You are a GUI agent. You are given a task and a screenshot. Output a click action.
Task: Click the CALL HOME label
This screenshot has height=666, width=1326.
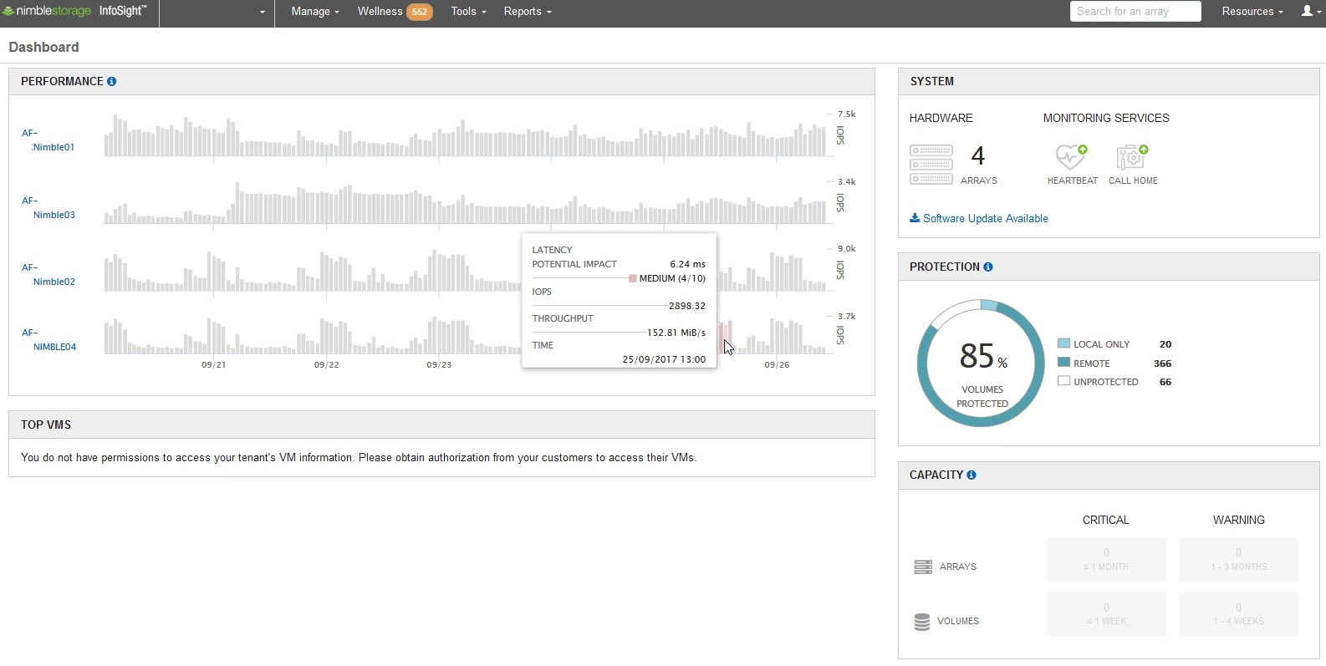click(x=1133, y=180)
